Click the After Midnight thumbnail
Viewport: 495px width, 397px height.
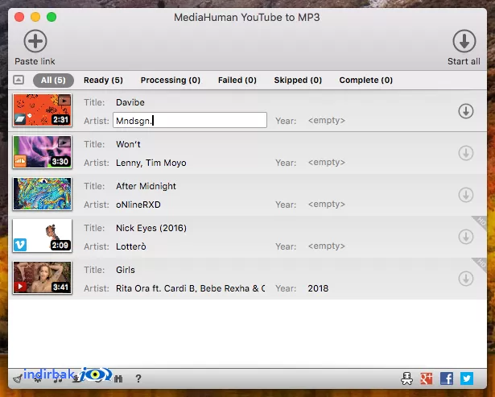[43, 194]
